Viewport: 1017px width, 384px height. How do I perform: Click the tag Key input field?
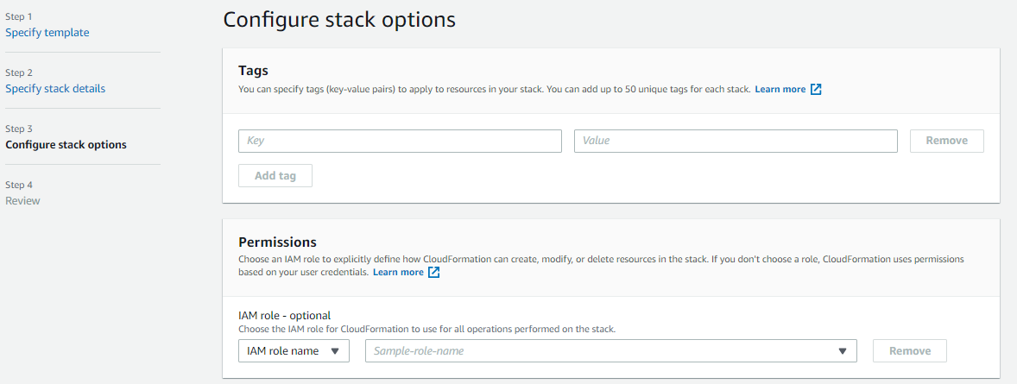coord(400,141)
